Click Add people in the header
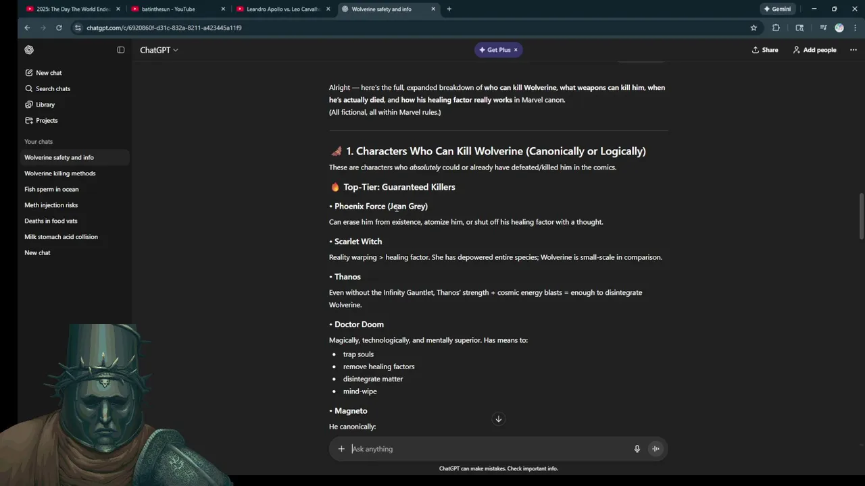Image resolution: width=865 pixels, height=486 pixels. click(x=814, y=50)
